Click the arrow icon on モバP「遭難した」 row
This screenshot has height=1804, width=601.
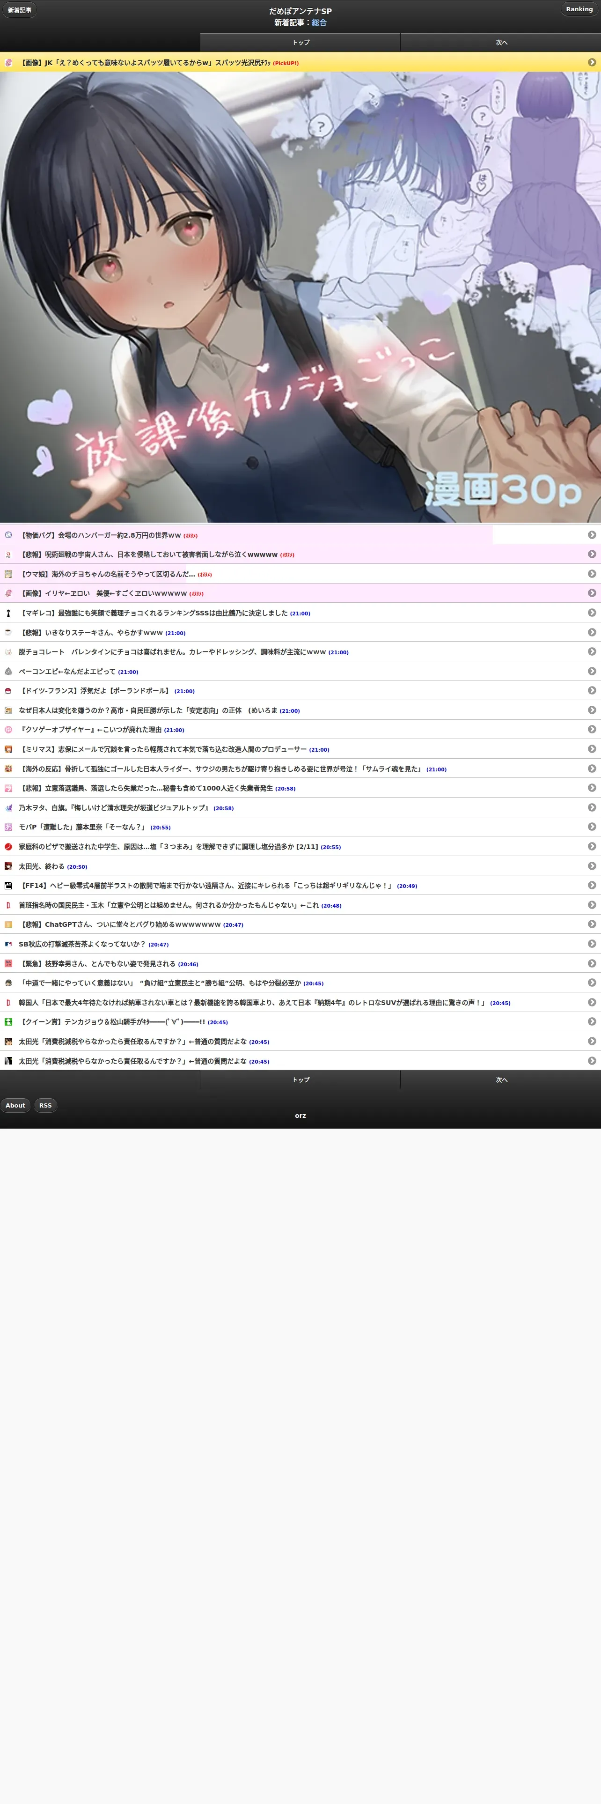pyautogui.click(x=592, y=827)
